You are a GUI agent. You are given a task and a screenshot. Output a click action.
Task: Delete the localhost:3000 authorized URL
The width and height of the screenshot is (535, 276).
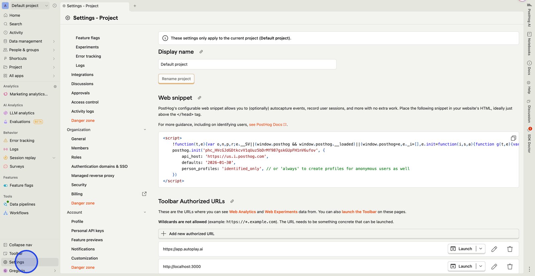point(510,267)
